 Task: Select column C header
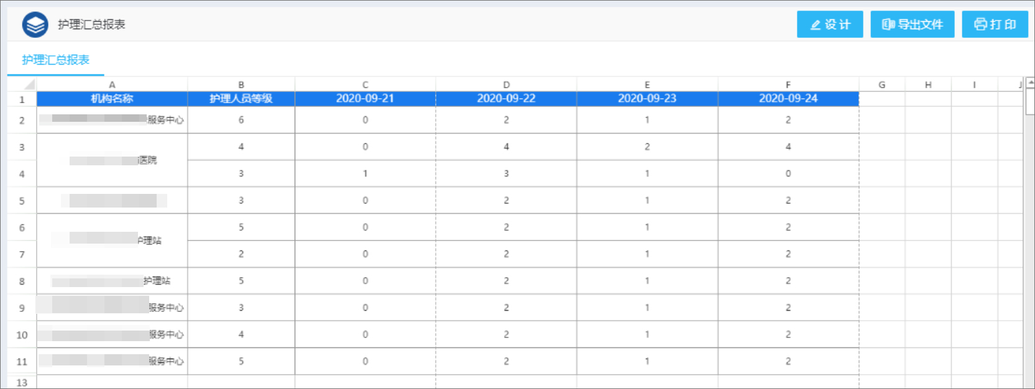(365, 85)
